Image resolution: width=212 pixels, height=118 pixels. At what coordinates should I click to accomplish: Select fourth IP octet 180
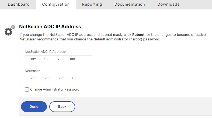72,59
